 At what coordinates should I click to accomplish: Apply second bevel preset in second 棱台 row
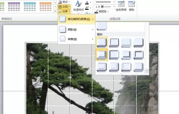pyautogui.click(x=114, y=55)
